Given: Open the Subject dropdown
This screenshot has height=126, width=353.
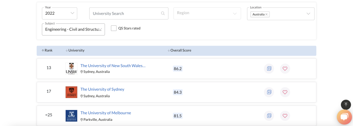Looking at the screenshot, I should tap(74, 29).
